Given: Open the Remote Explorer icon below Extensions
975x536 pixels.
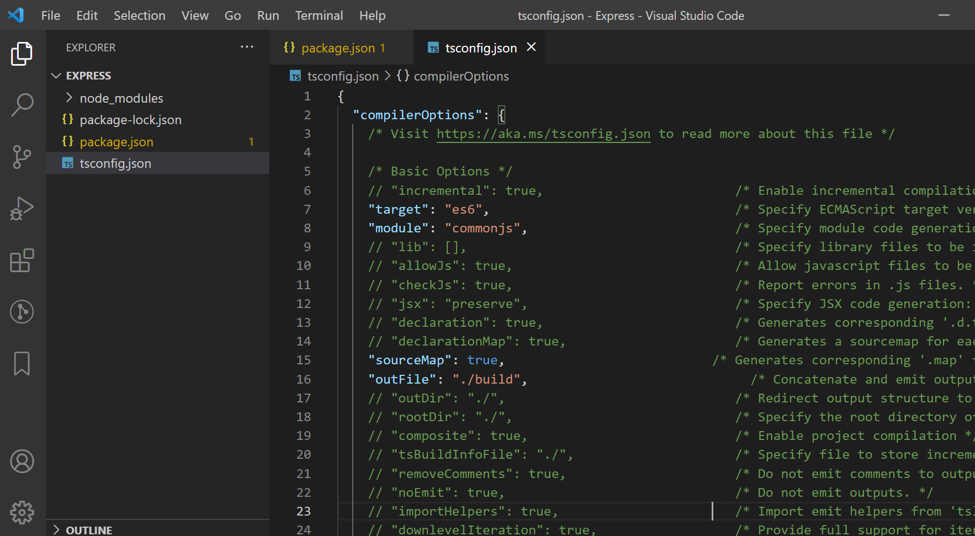Looking at the screenshot, I should pos(22,311).
